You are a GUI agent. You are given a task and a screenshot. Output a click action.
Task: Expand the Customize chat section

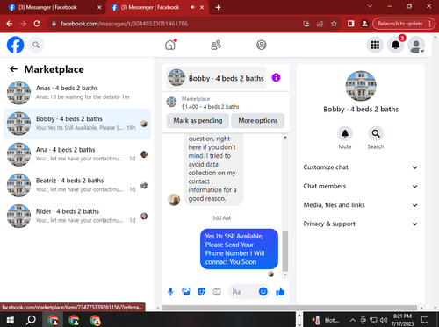click(x=361, y=167)
